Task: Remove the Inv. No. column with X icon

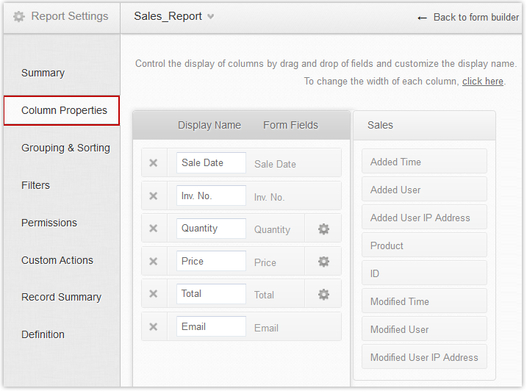Action: coord(153,196)
